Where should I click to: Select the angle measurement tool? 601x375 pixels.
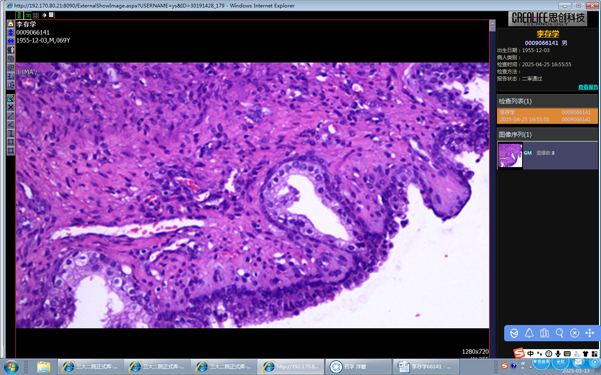11,125
